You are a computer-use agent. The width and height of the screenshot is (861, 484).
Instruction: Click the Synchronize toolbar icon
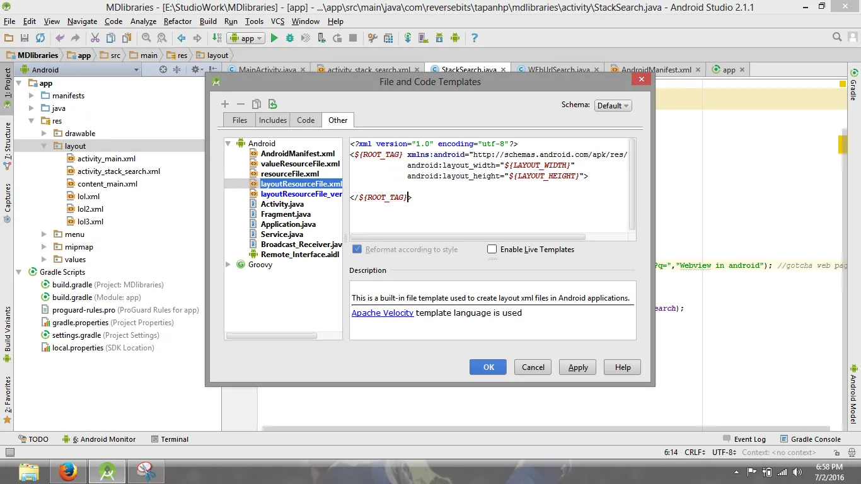pyautogui.click(x=40, y=38)
